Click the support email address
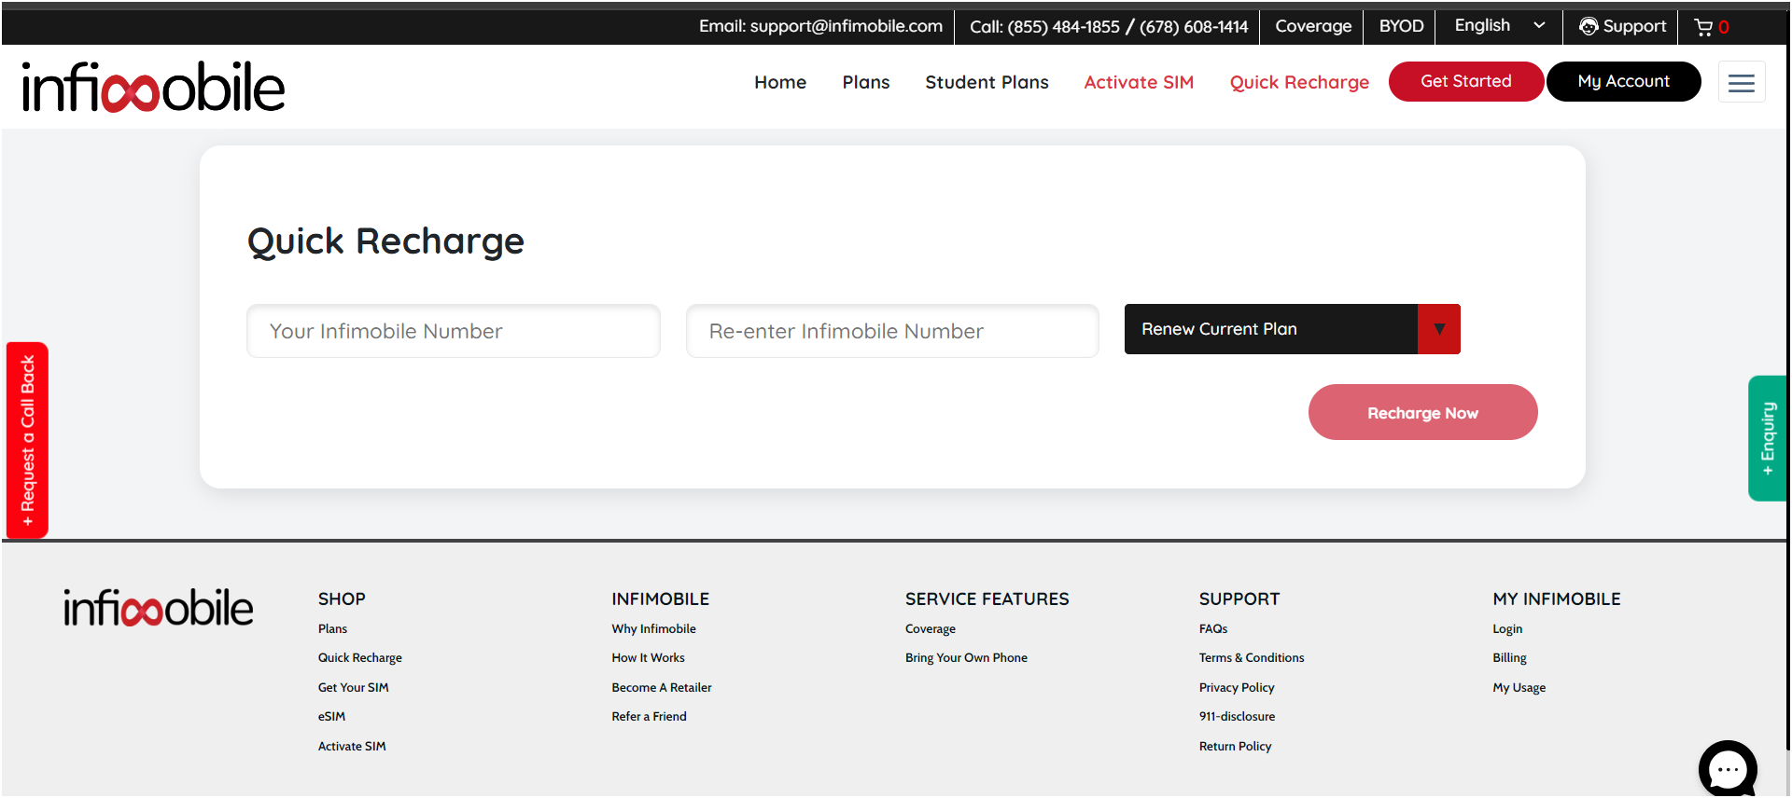Screen dimensions: 1792x798 tap(847, 26)
